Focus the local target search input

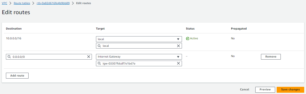(x=139, y=46)
